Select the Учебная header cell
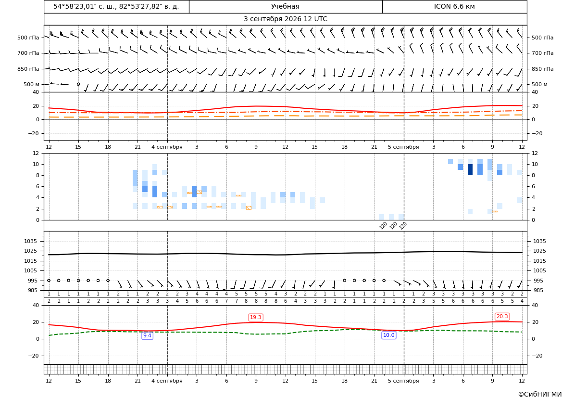 [285, 6]
